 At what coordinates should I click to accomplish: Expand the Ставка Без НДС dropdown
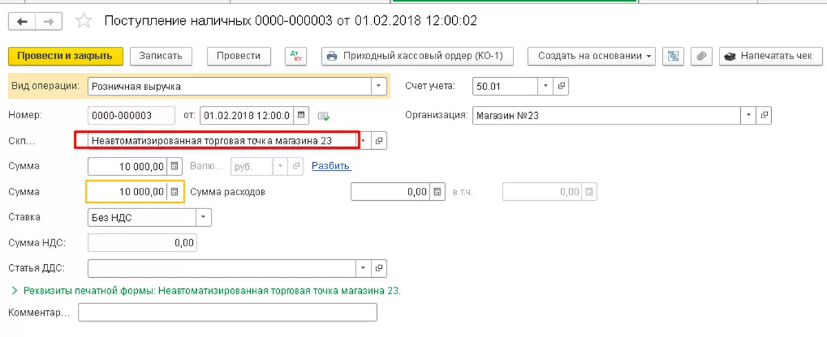[x=203, y=217]
